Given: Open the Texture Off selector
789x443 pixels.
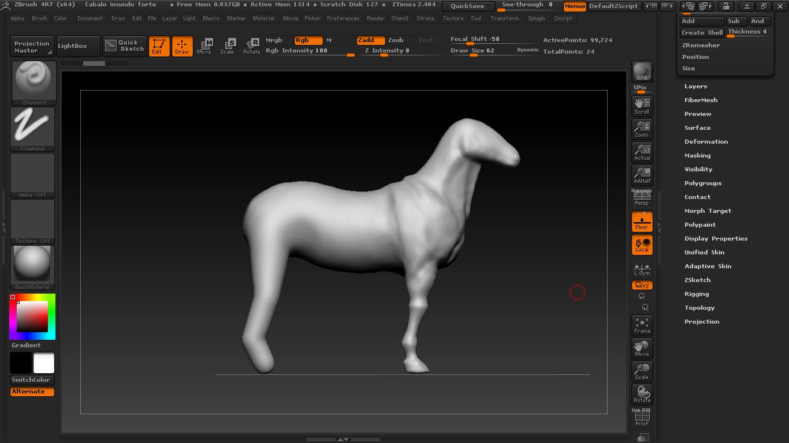Looking at the screenshot, I should [x=32, y=221].
